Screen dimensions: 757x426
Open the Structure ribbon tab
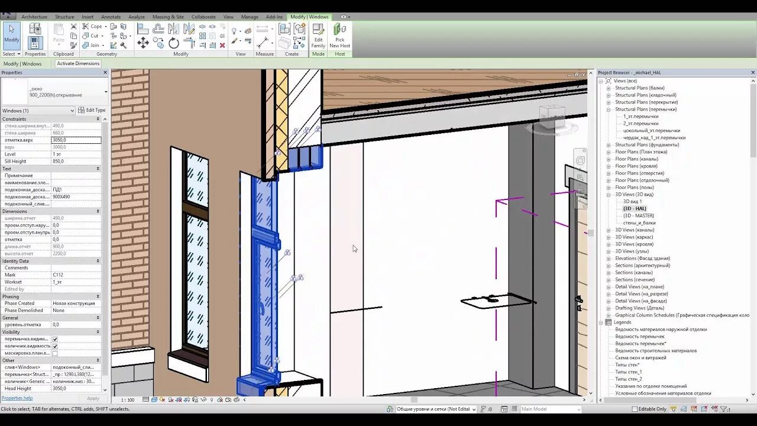point(65,17)
